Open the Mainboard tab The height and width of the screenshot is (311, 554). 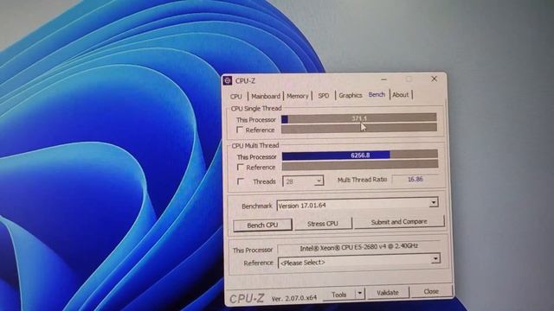pos(266,96)
